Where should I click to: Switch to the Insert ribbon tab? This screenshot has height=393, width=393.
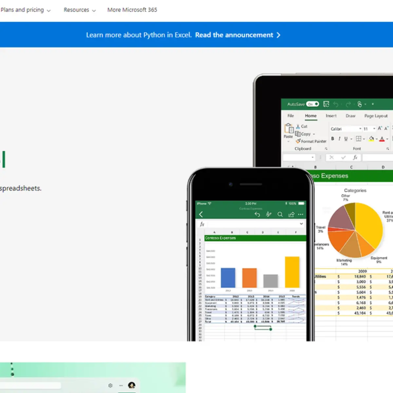click(331, 116)
